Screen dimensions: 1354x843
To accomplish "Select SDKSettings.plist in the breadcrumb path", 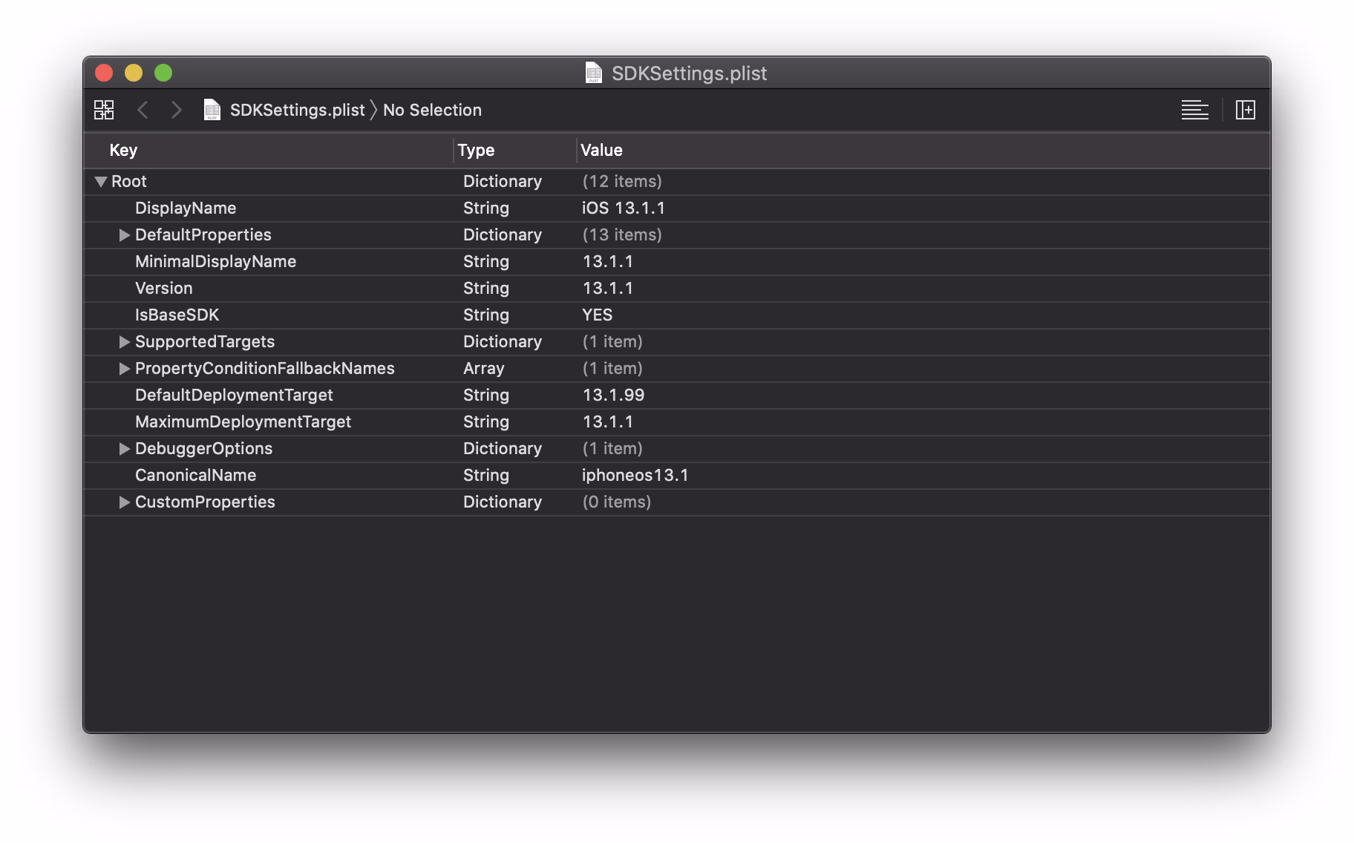I will pyautogui.click(x=297, y=110).
